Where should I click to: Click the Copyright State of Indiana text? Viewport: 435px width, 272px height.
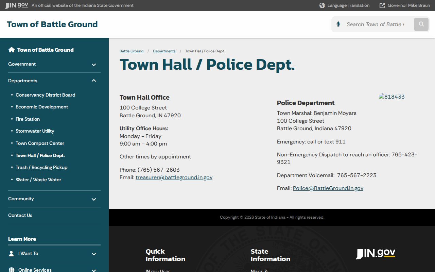coord(272,217)
